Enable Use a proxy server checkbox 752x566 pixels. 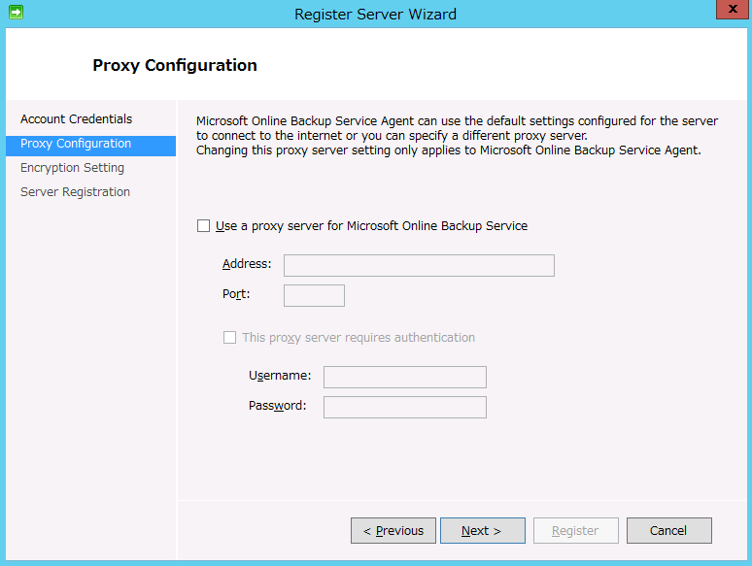pos(203,226)
